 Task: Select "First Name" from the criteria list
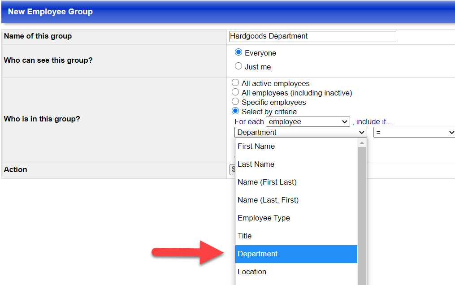(256, 146)
